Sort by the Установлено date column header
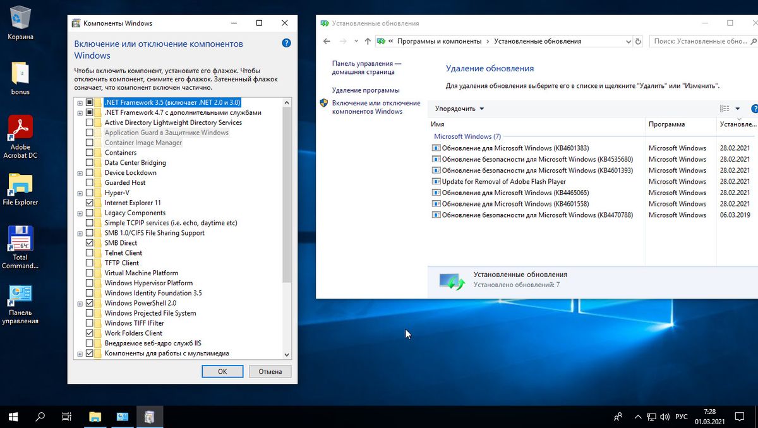 (x=737, y=124)
